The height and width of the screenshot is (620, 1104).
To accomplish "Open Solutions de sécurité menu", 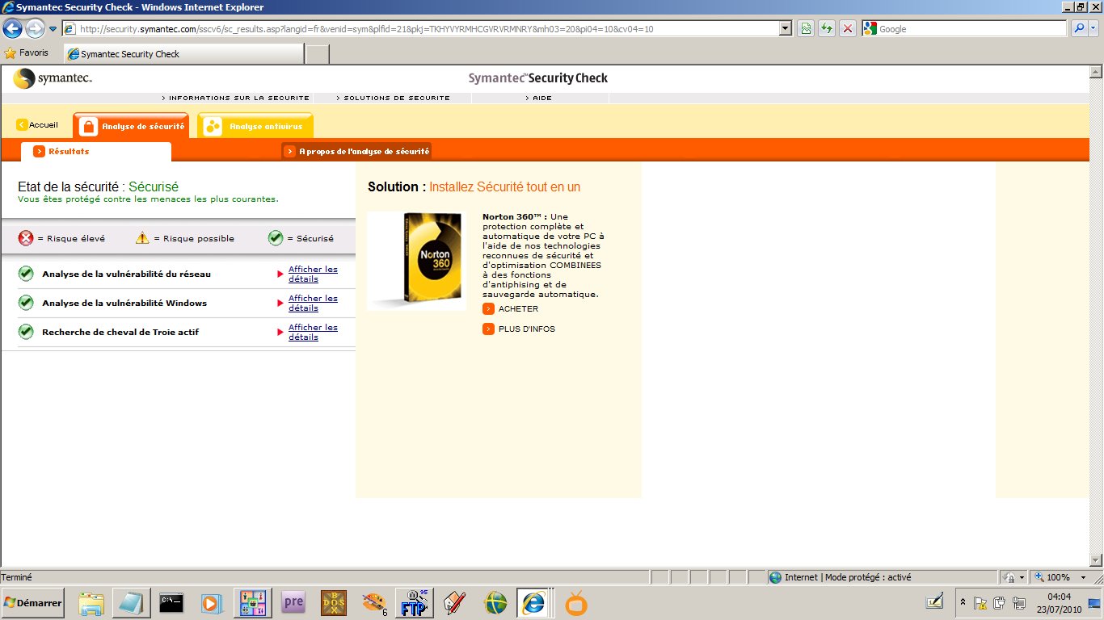I will 393,98.
